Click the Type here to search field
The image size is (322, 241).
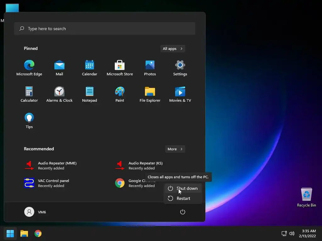point(104,29)
